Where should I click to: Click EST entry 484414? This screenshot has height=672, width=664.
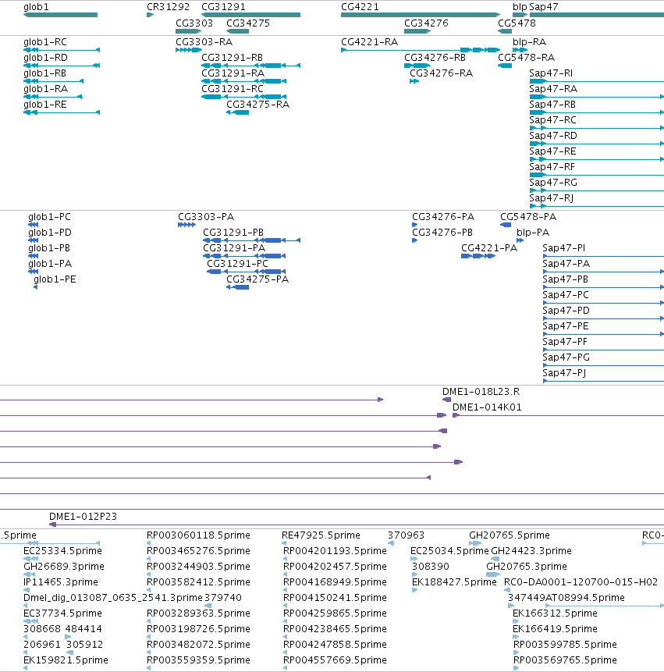pos(84,630)
